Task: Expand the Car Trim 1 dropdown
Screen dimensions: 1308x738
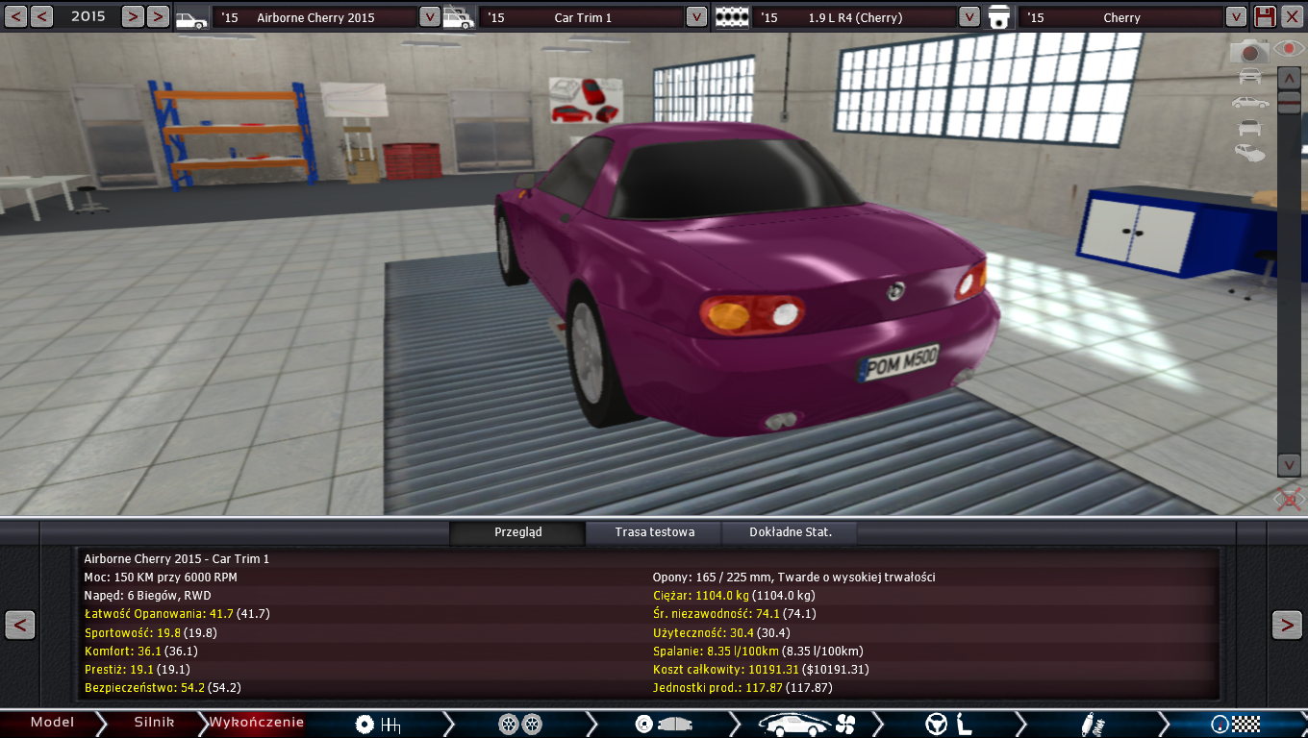Action: coord(696,17)
